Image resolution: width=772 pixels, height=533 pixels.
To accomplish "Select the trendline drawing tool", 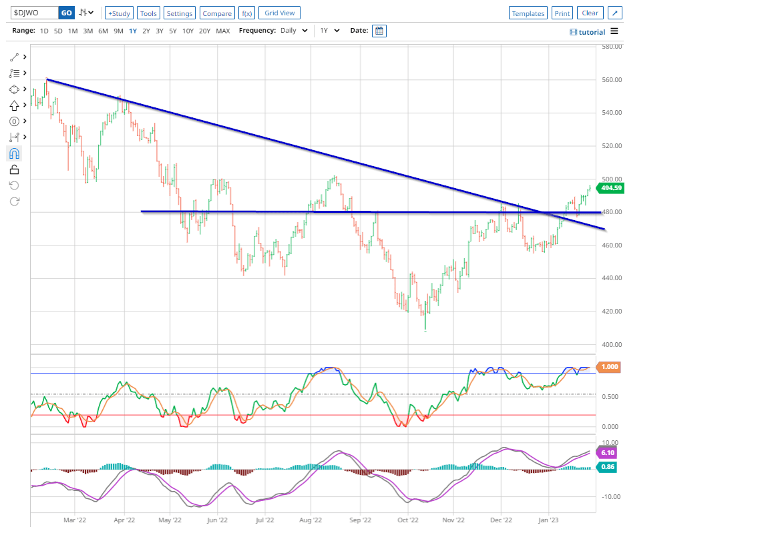I will (14, 57).
